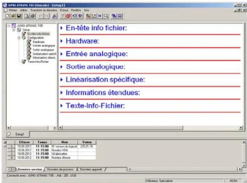Click the blue left-arrow transfer icon

(74, 16)
